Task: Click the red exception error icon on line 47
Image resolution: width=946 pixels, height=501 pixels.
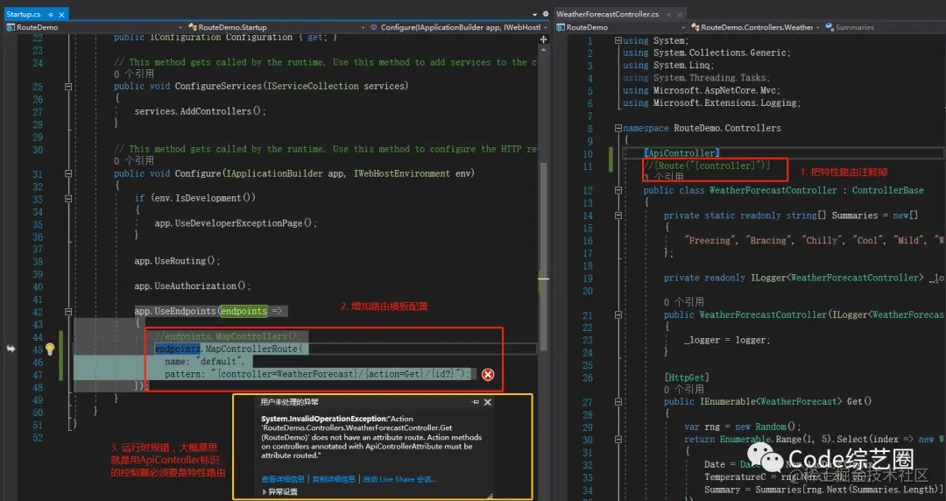Action: [488, 374]
